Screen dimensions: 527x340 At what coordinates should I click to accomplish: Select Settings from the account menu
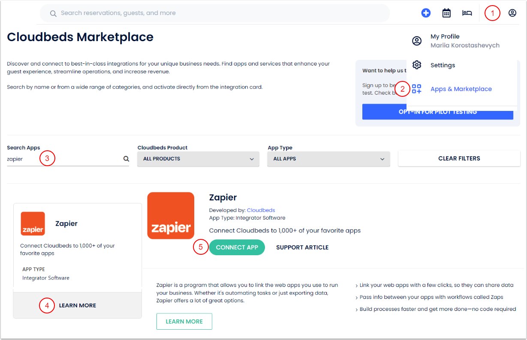coord(443,65)
